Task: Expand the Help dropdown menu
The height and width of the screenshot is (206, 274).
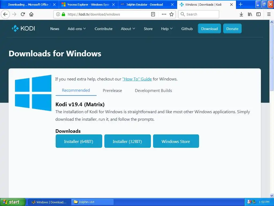Action: tap(167, 29)
